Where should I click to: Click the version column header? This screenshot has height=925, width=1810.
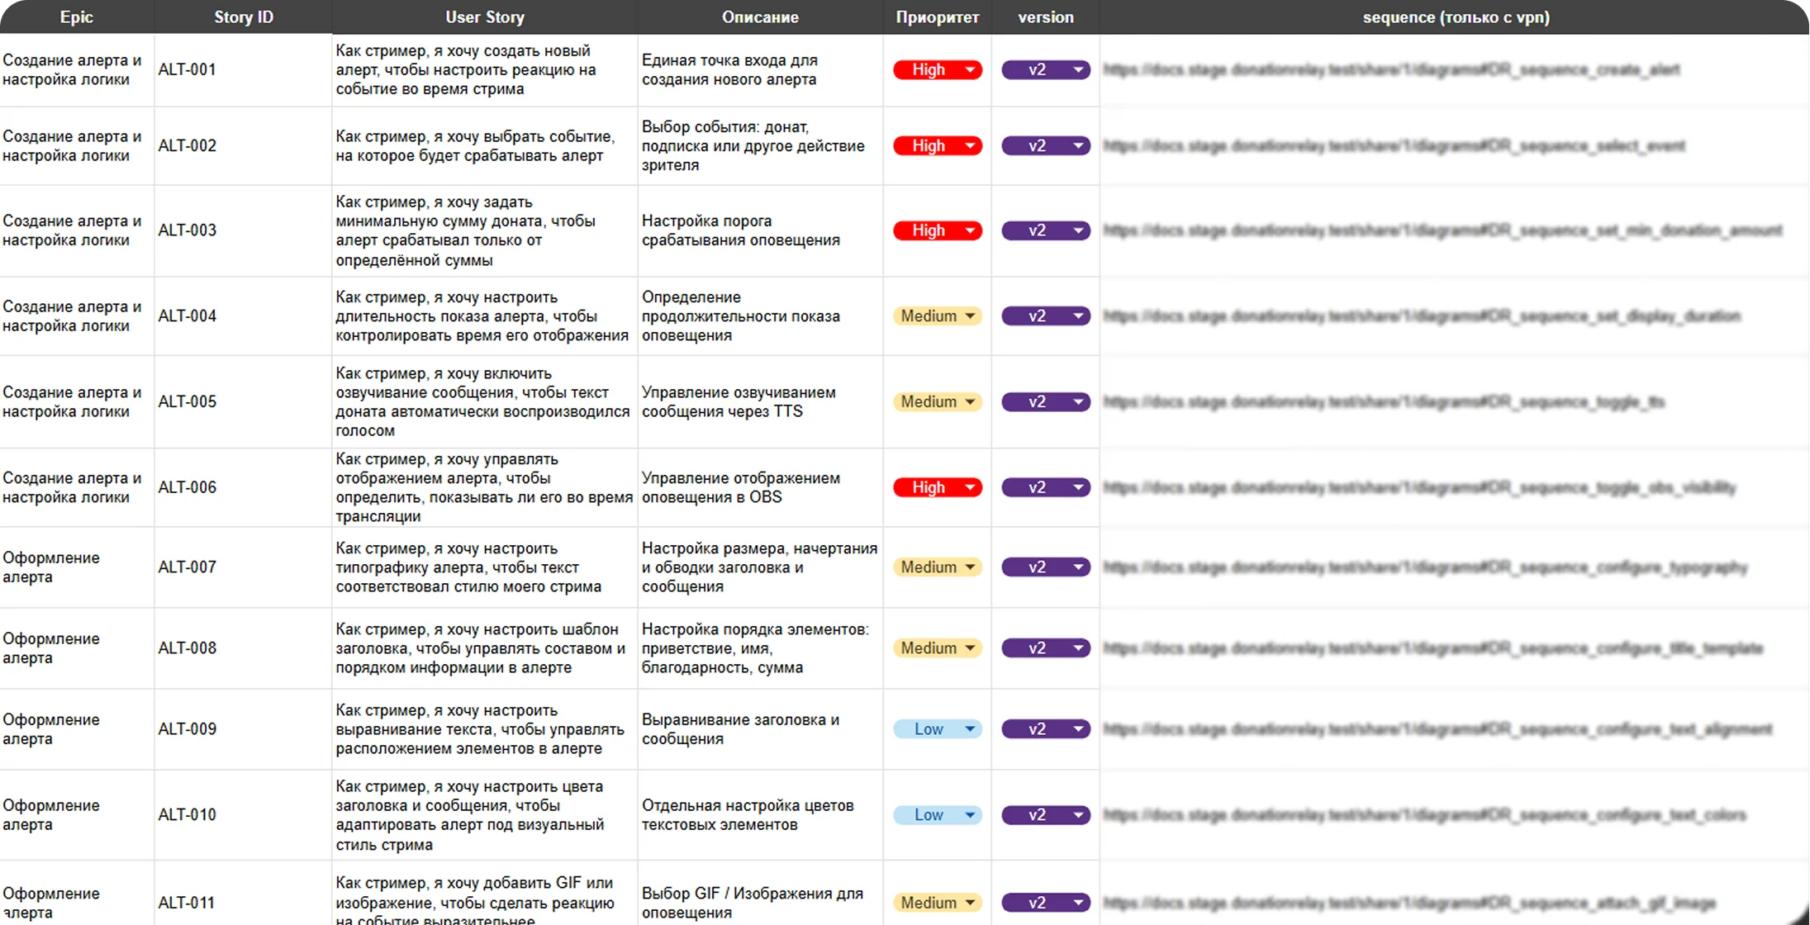pyautogui.click(x=1046, y=17)
